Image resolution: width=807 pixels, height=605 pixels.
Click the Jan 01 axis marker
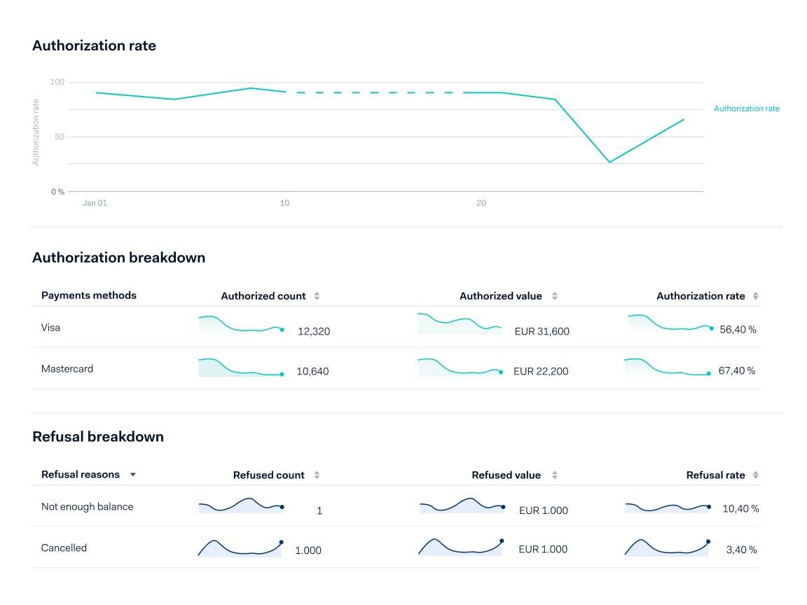(x=95, y=203)
